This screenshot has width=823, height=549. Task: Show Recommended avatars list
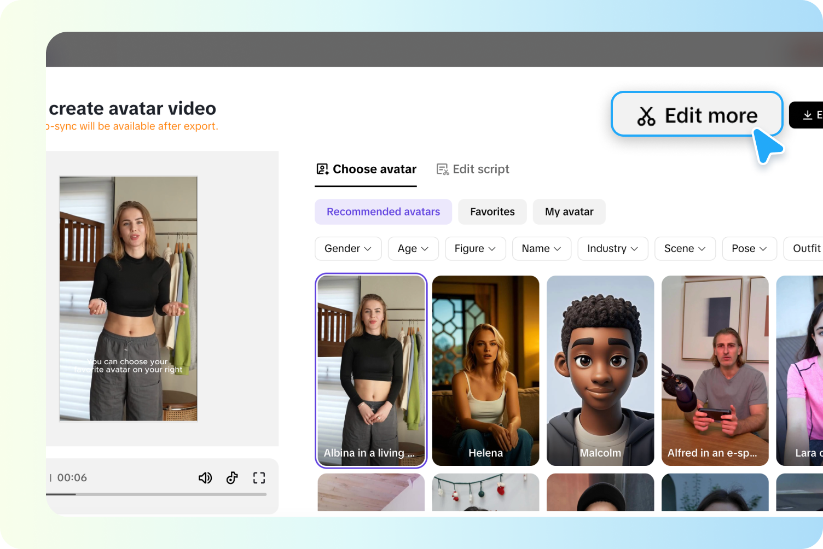click(383, 212)
